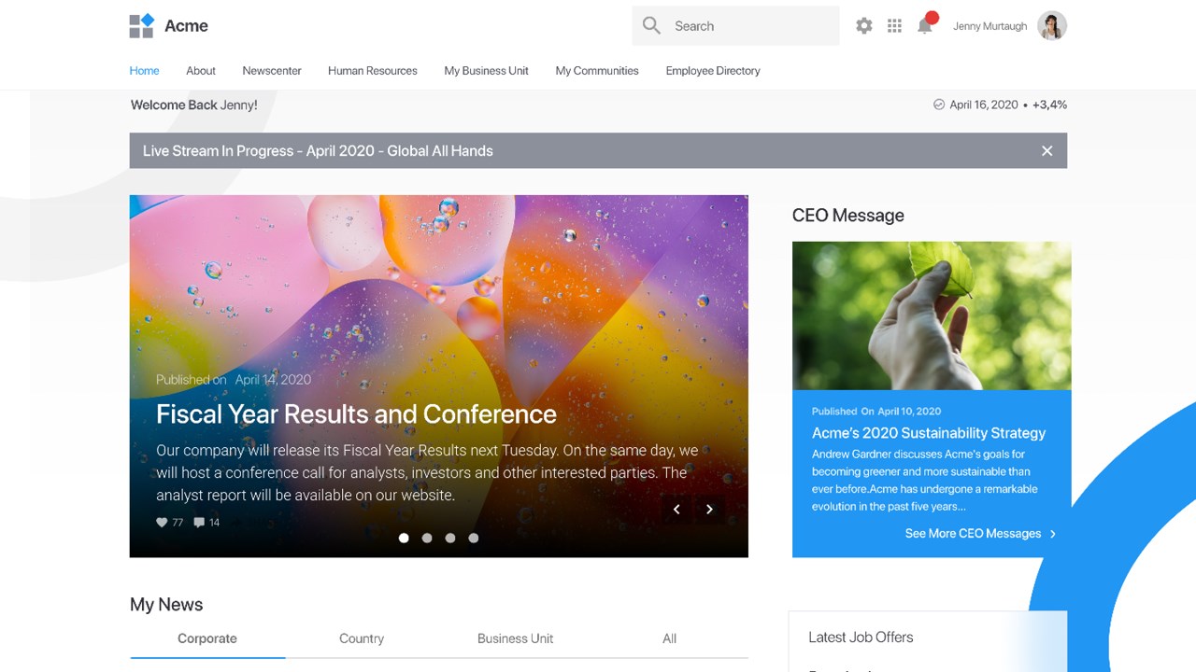Viewport: 1196px width, 672px height.
Task: Click Live Stream In Progress banner text
Action: [x=318, y=151]
